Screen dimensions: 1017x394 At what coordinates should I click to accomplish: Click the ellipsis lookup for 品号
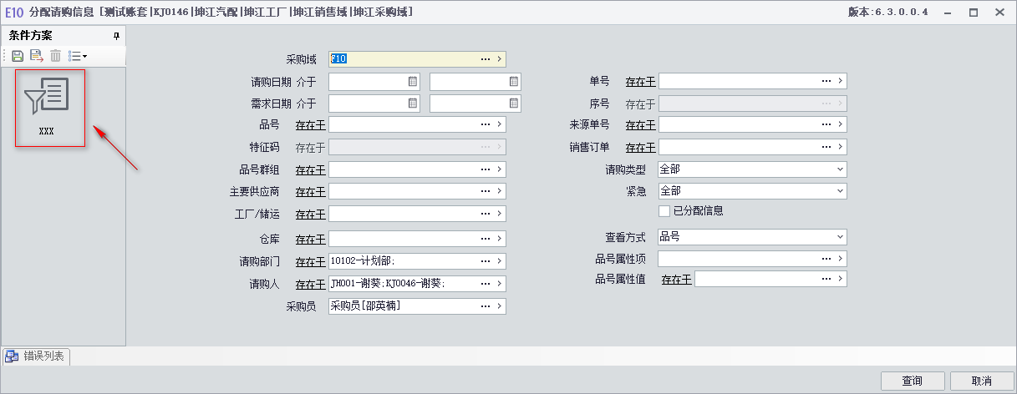pyautogui.click(x=486, y=124)
